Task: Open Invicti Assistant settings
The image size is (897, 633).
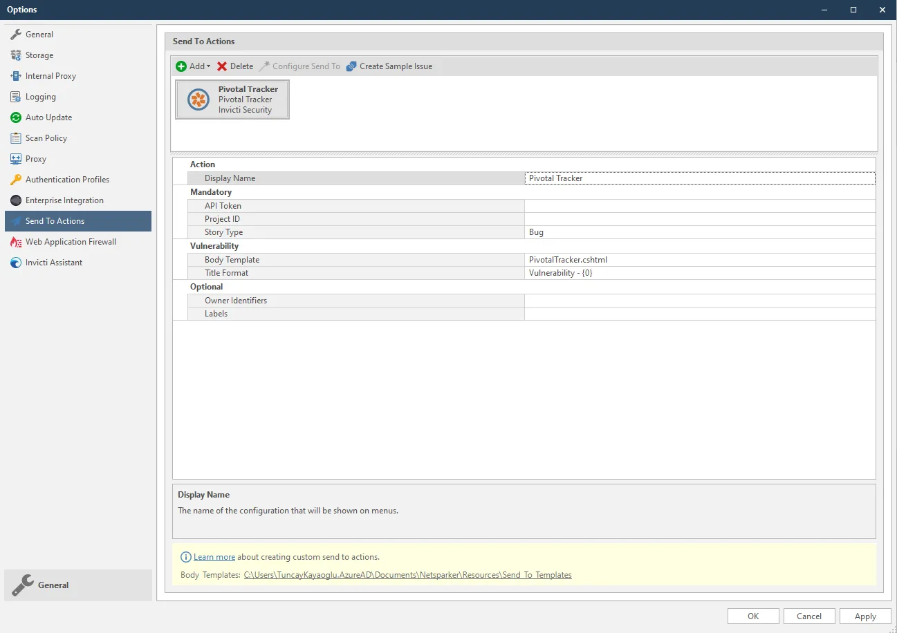Action: coord(53,262)
